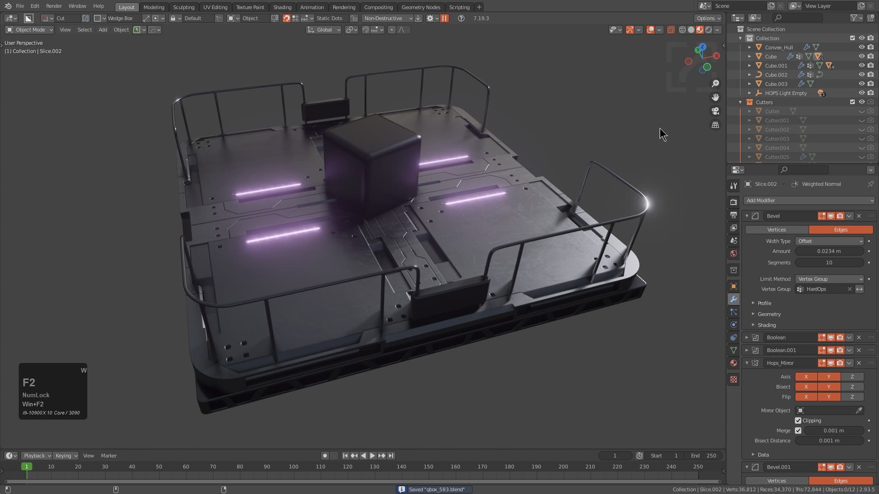879x494 pixels.
Task: Toggle the Cutters collection checkbox
Action: 852,102
